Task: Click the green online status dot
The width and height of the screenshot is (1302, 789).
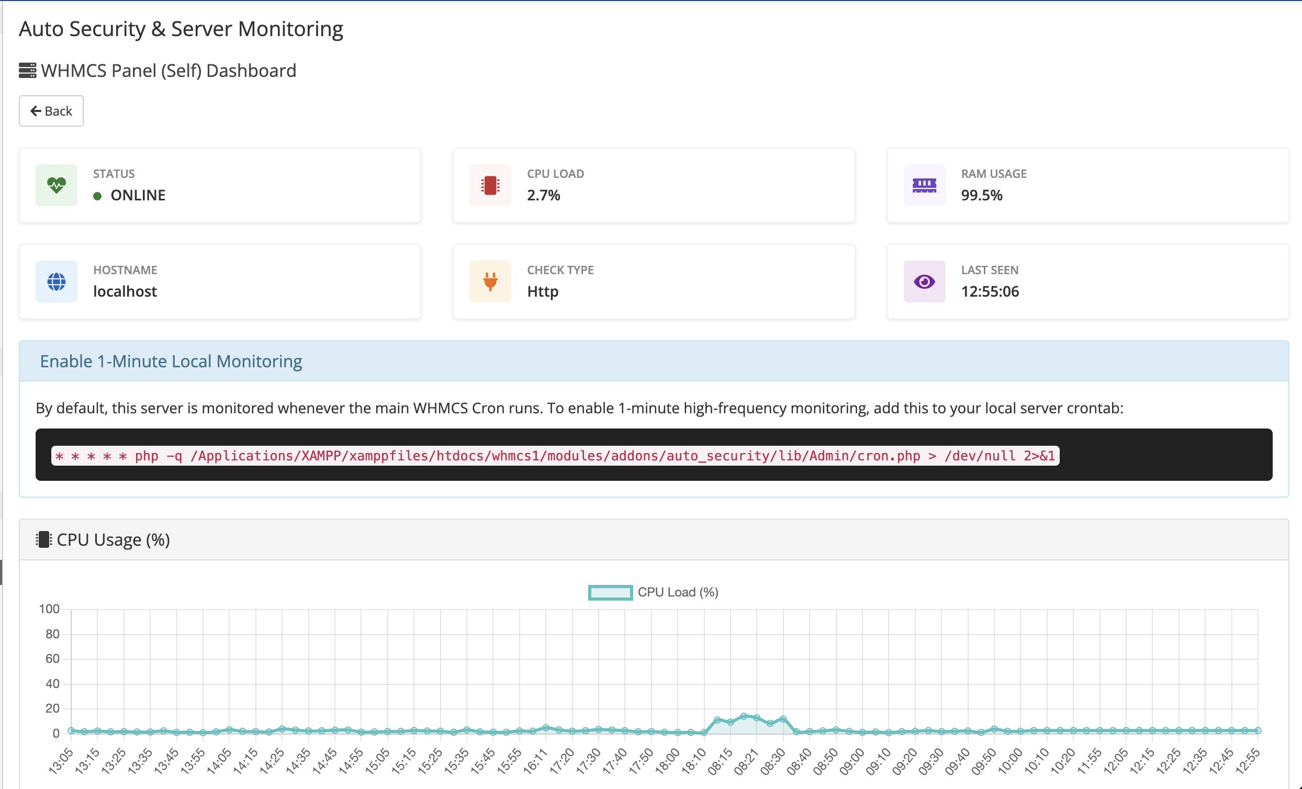Action: click(97, 196)
